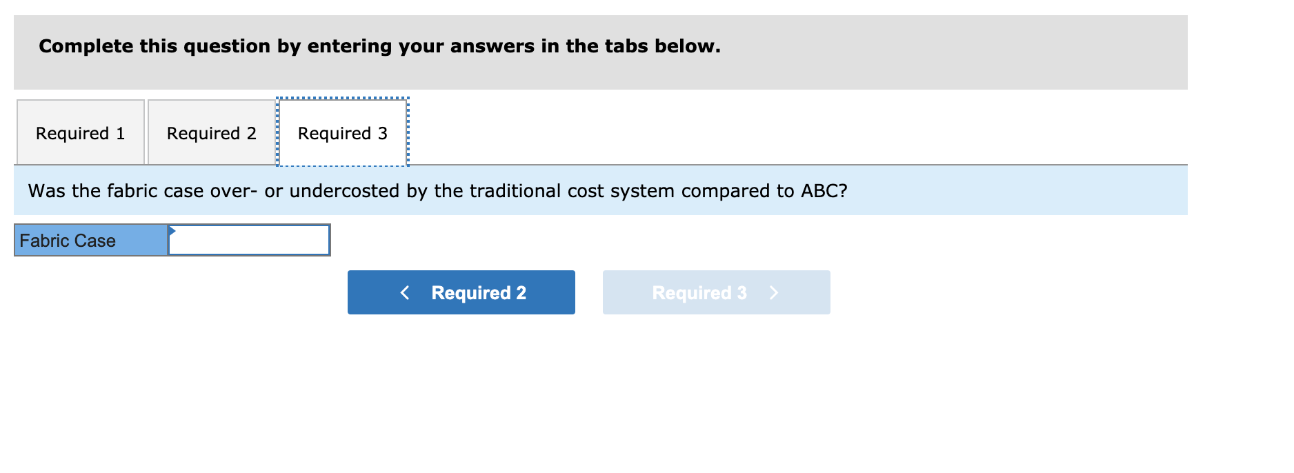Return to Required 2 via bottom navigation

pos(461,292)
